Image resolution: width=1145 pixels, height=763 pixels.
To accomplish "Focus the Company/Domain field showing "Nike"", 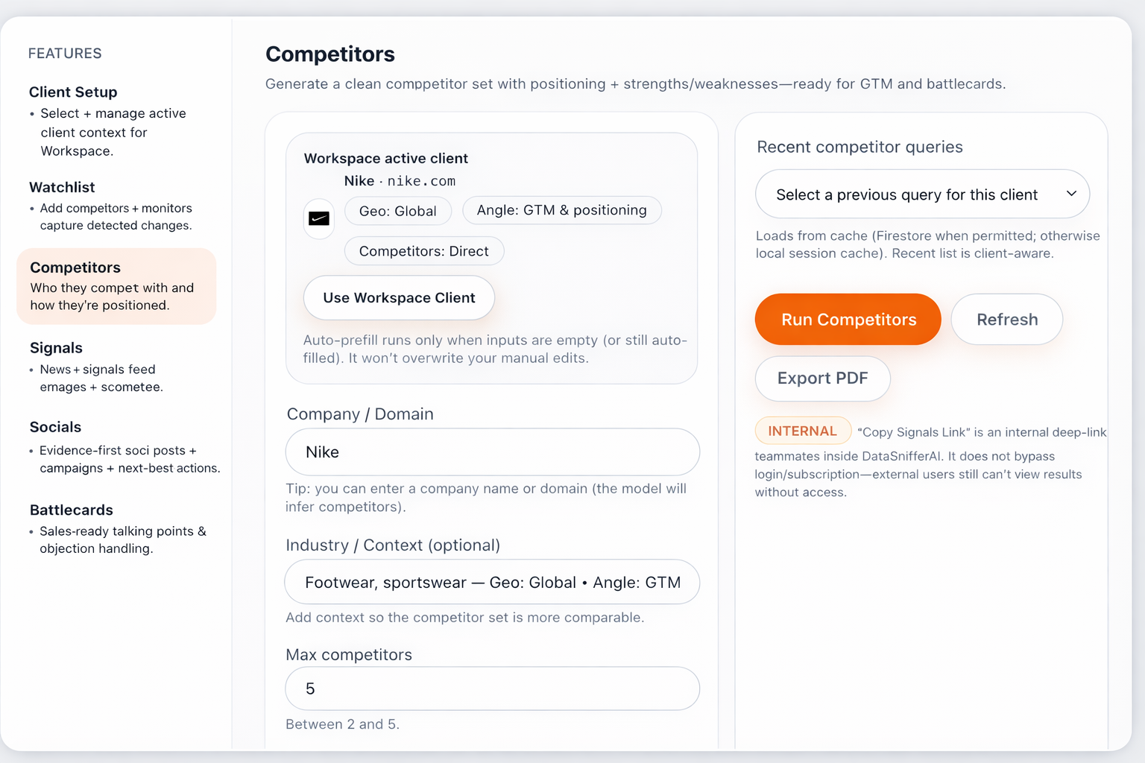I will pyautogui.click(x=492, y=452).
